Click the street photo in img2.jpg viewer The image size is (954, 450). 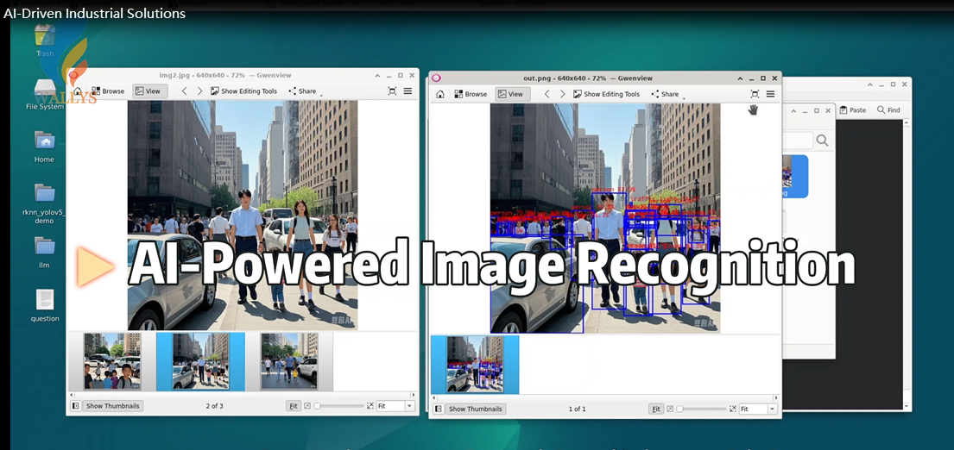pyautogui.click(x=242, y=216)
